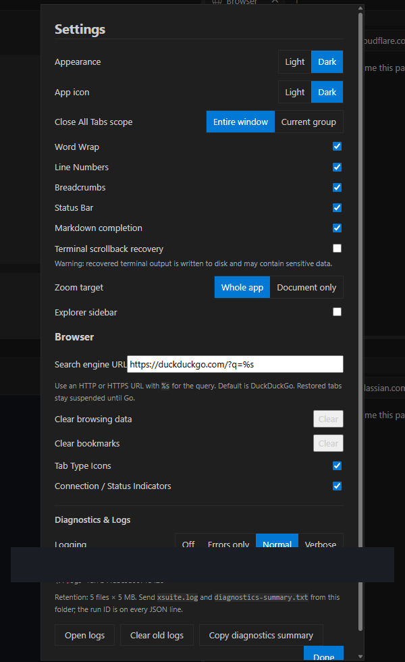This screenshot has width=405, height=662.
Task: Set Logging level to Normal
Action: tap(277, 541)
